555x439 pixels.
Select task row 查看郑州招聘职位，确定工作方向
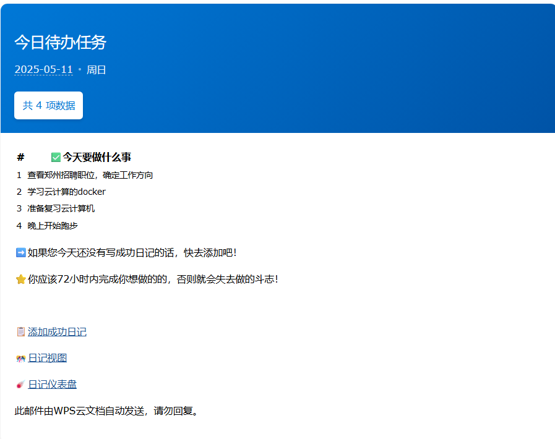[90, 175]
